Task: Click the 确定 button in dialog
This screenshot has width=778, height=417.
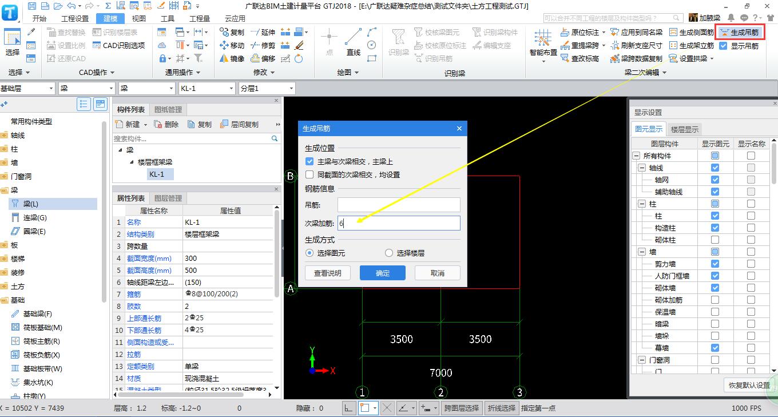Action: 383,273
